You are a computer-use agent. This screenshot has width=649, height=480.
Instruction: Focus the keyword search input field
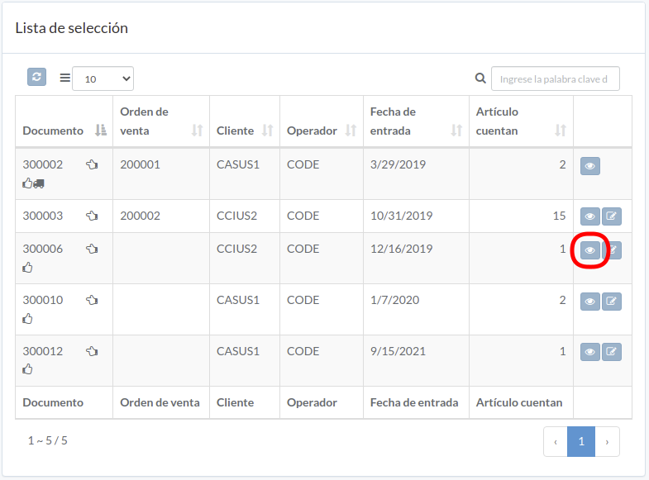555,78
